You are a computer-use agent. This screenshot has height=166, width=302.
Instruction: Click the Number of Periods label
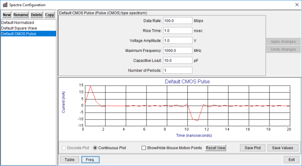[145, 71]
